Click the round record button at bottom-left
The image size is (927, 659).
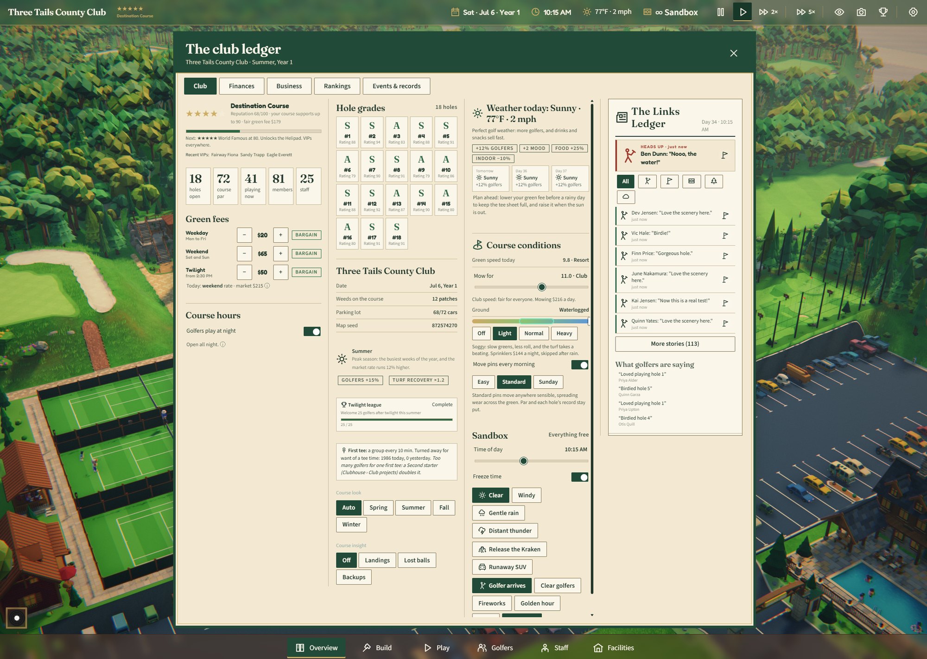pyautogui.click(x=17, y=618)
